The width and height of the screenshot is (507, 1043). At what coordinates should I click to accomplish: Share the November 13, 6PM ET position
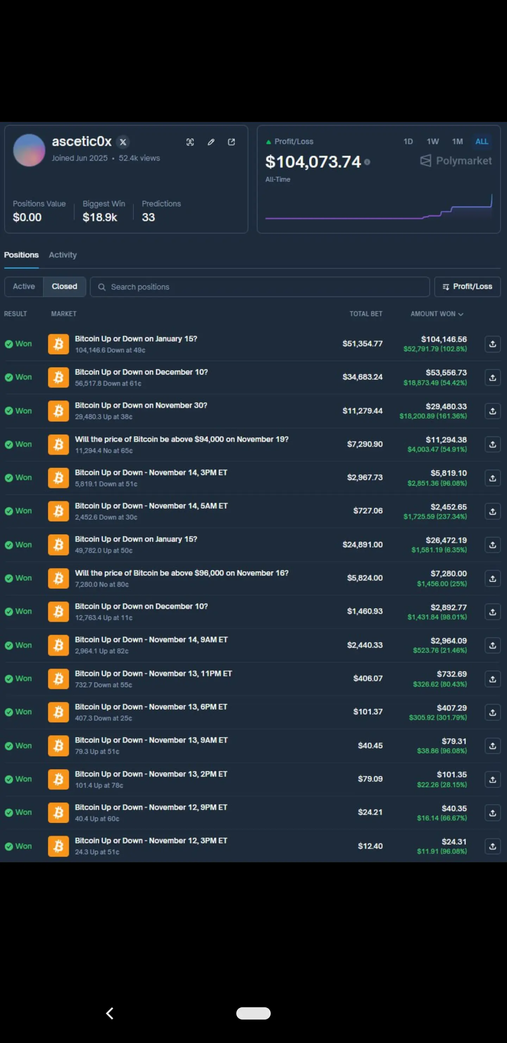[493, 712]
